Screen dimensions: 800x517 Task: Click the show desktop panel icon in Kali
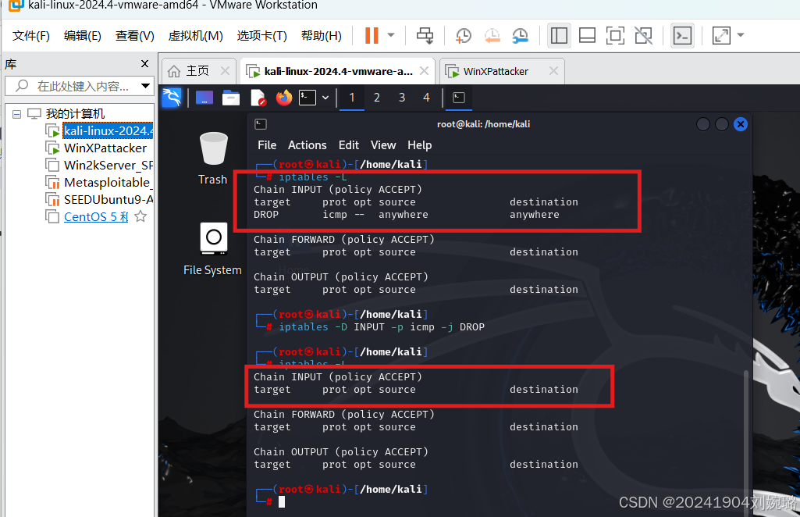point(204,98)
